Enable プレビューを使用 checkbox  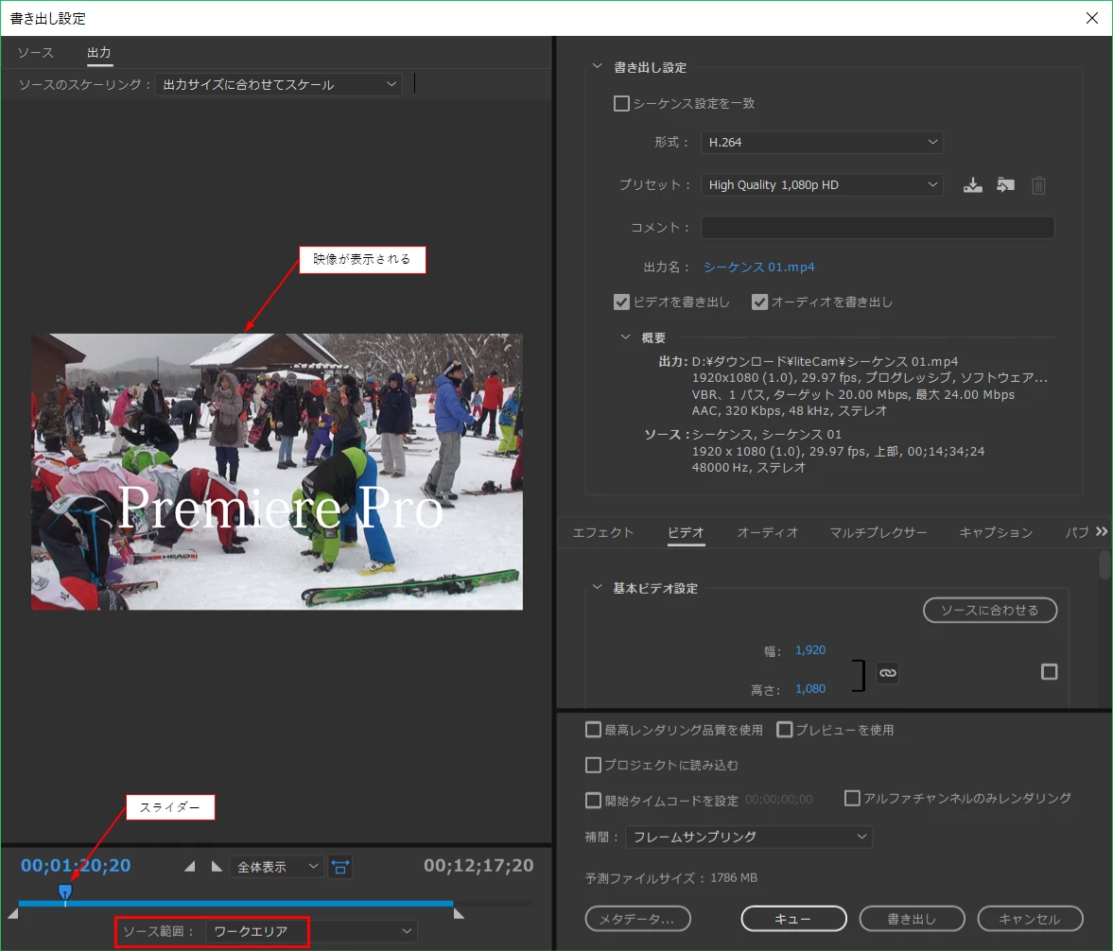click(784, 730)
